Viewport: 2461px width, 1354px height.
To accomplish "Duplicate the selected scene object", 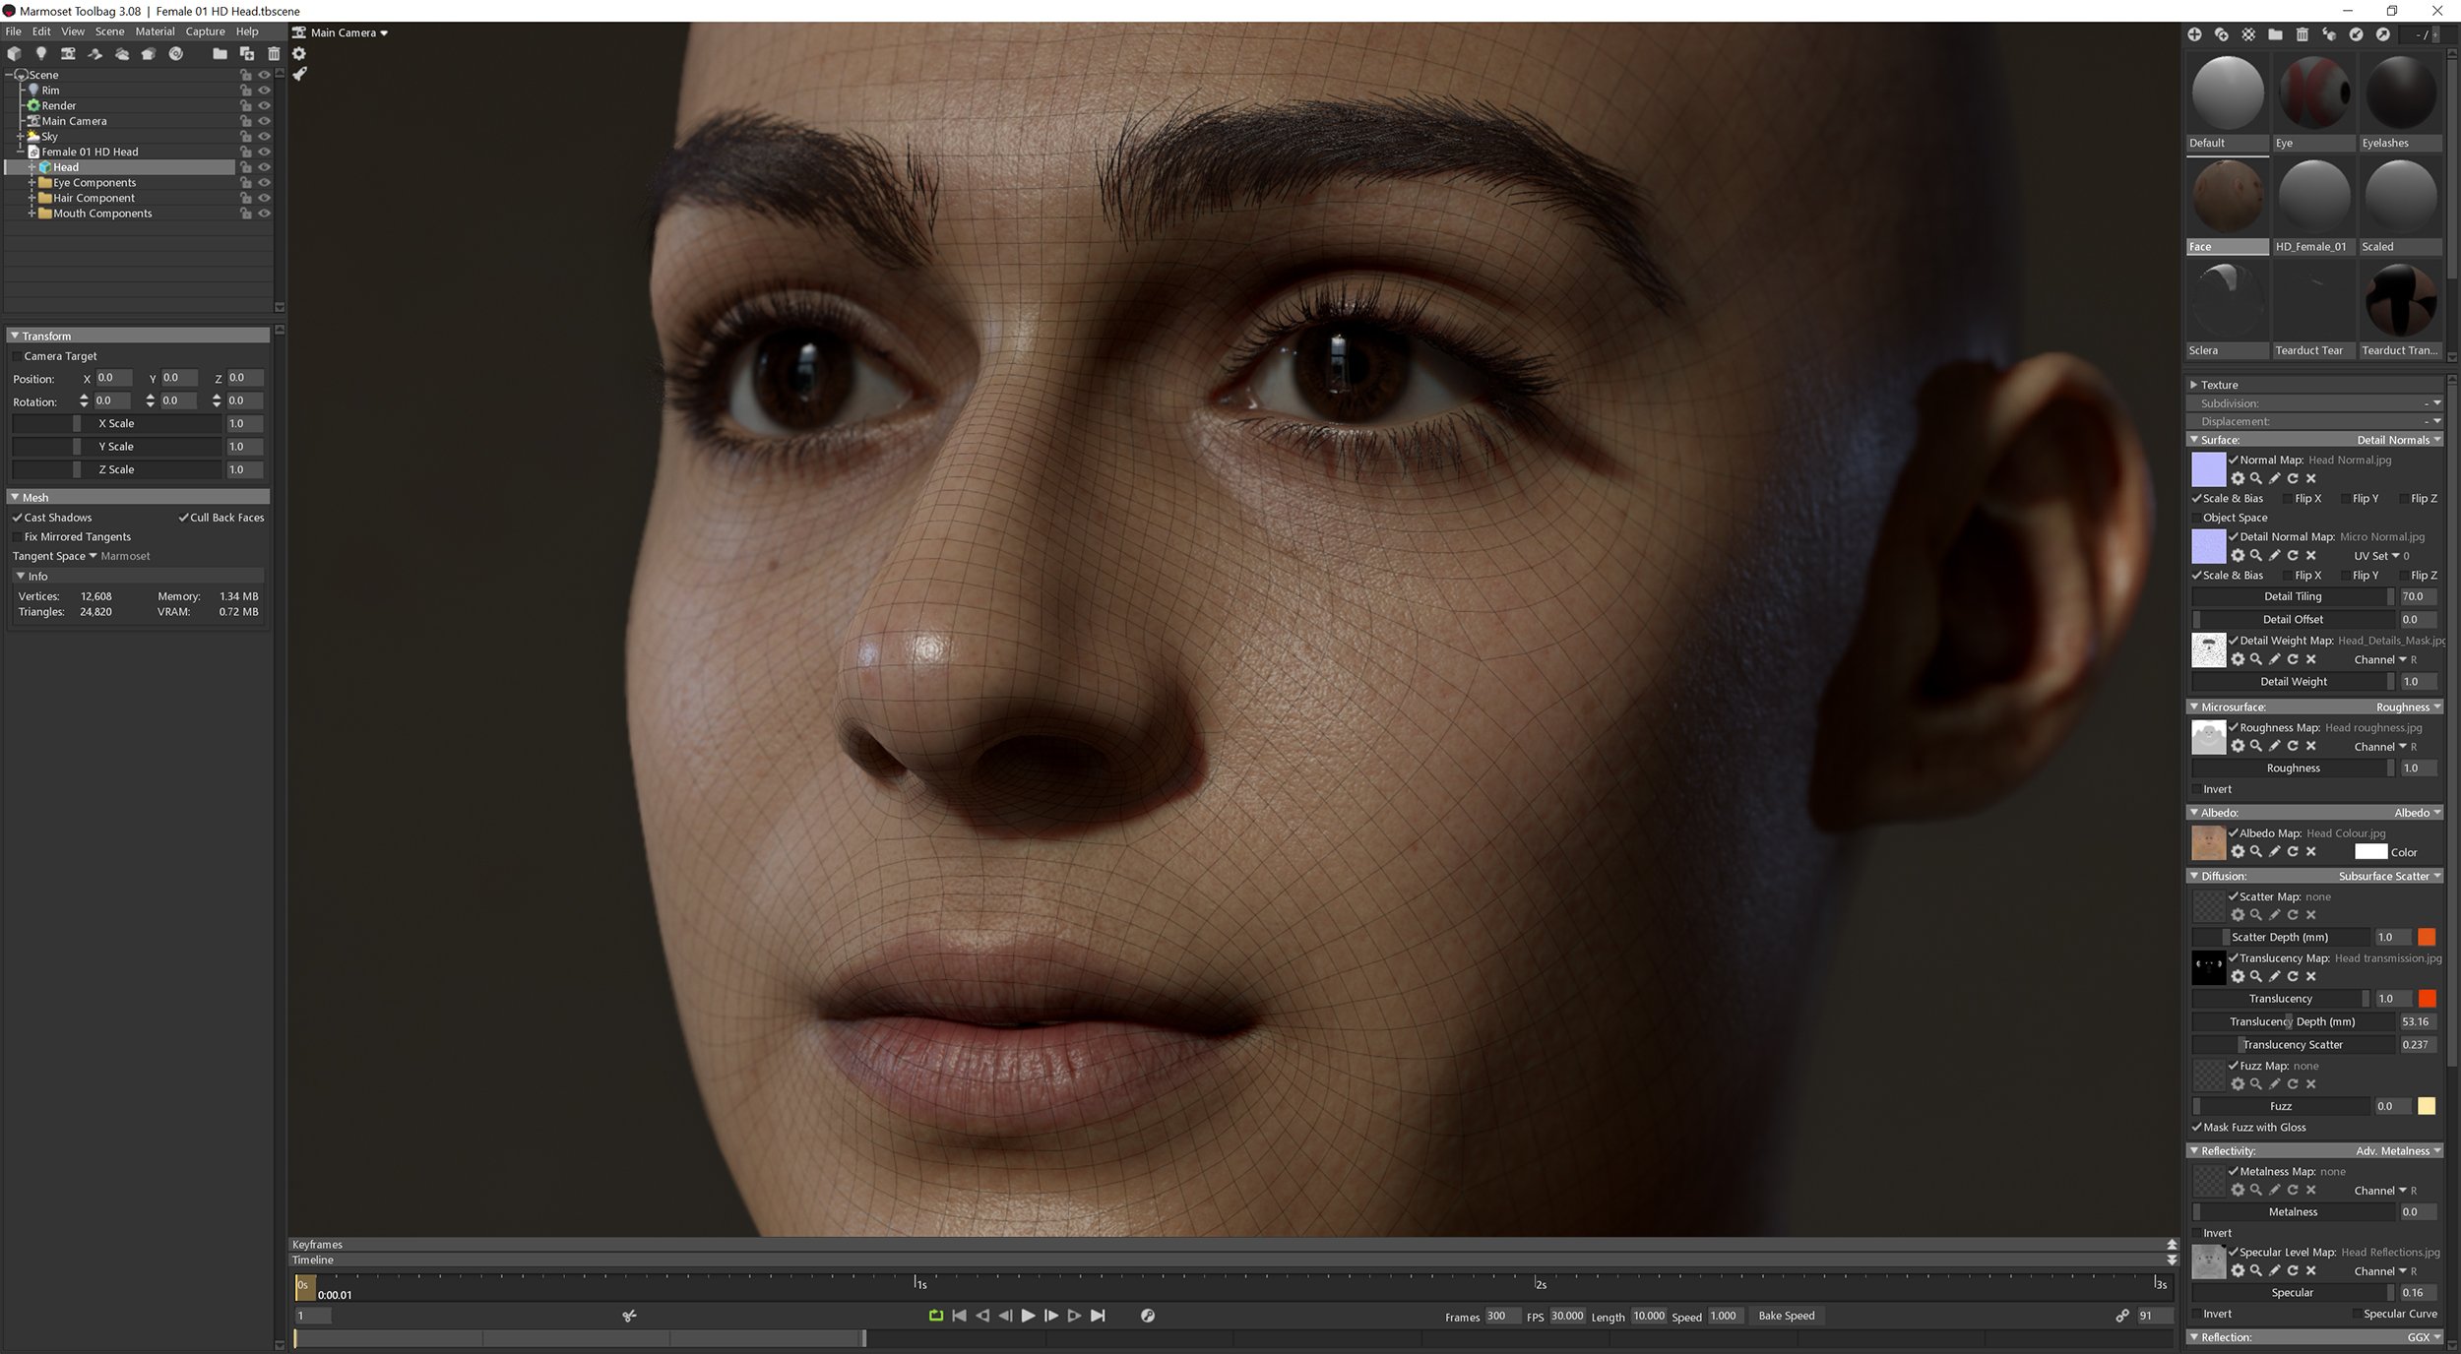I will click(247, 54).
